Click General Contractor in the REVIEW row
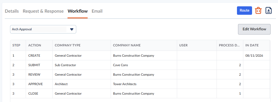Viewport: 278px width, 102px height. click(68, 75)
